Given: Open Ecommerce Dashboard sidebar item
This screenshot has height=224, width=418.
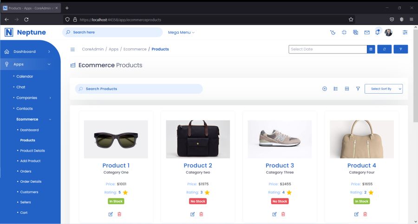Looking at the screenshot, I should coord(29,130).
